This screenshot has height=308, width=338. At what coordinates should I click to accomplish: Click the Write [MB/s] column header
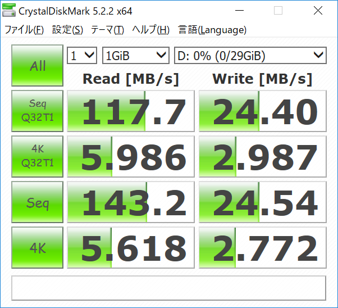click(262, 79)
